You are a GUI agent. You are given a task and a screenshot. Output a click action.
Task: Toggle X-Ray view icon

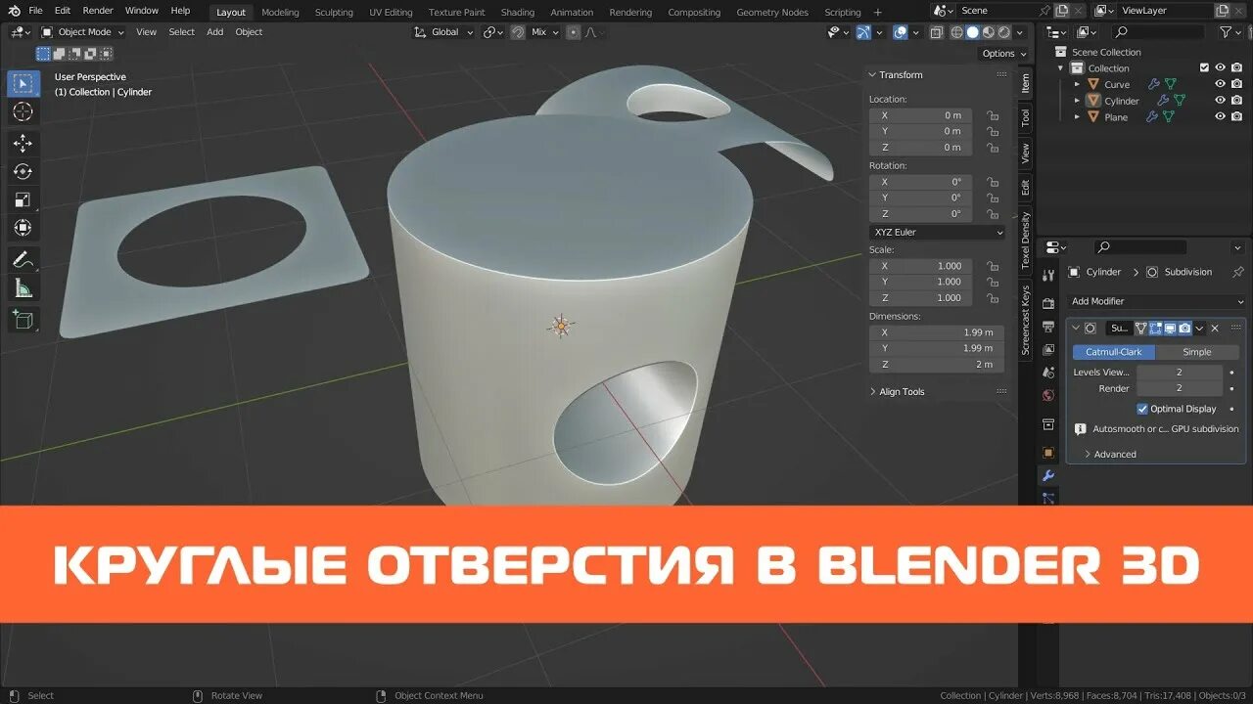tap(936, 32)
